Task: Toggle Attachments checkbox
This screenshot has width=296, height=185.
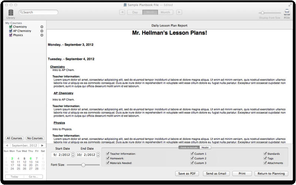Action: (x=265, y=163)
